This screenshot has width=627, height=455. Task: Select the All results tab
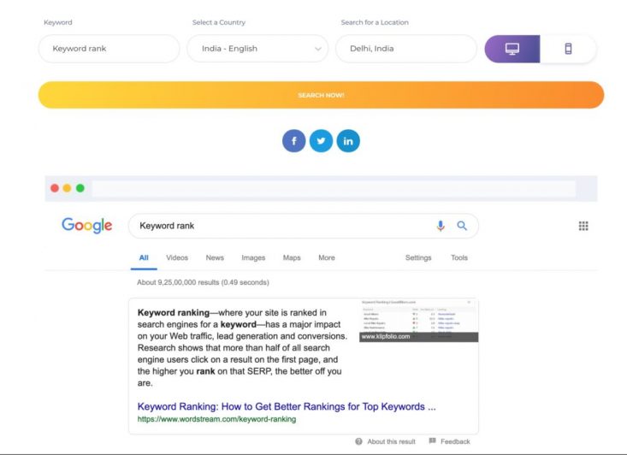tap(144, 258)
